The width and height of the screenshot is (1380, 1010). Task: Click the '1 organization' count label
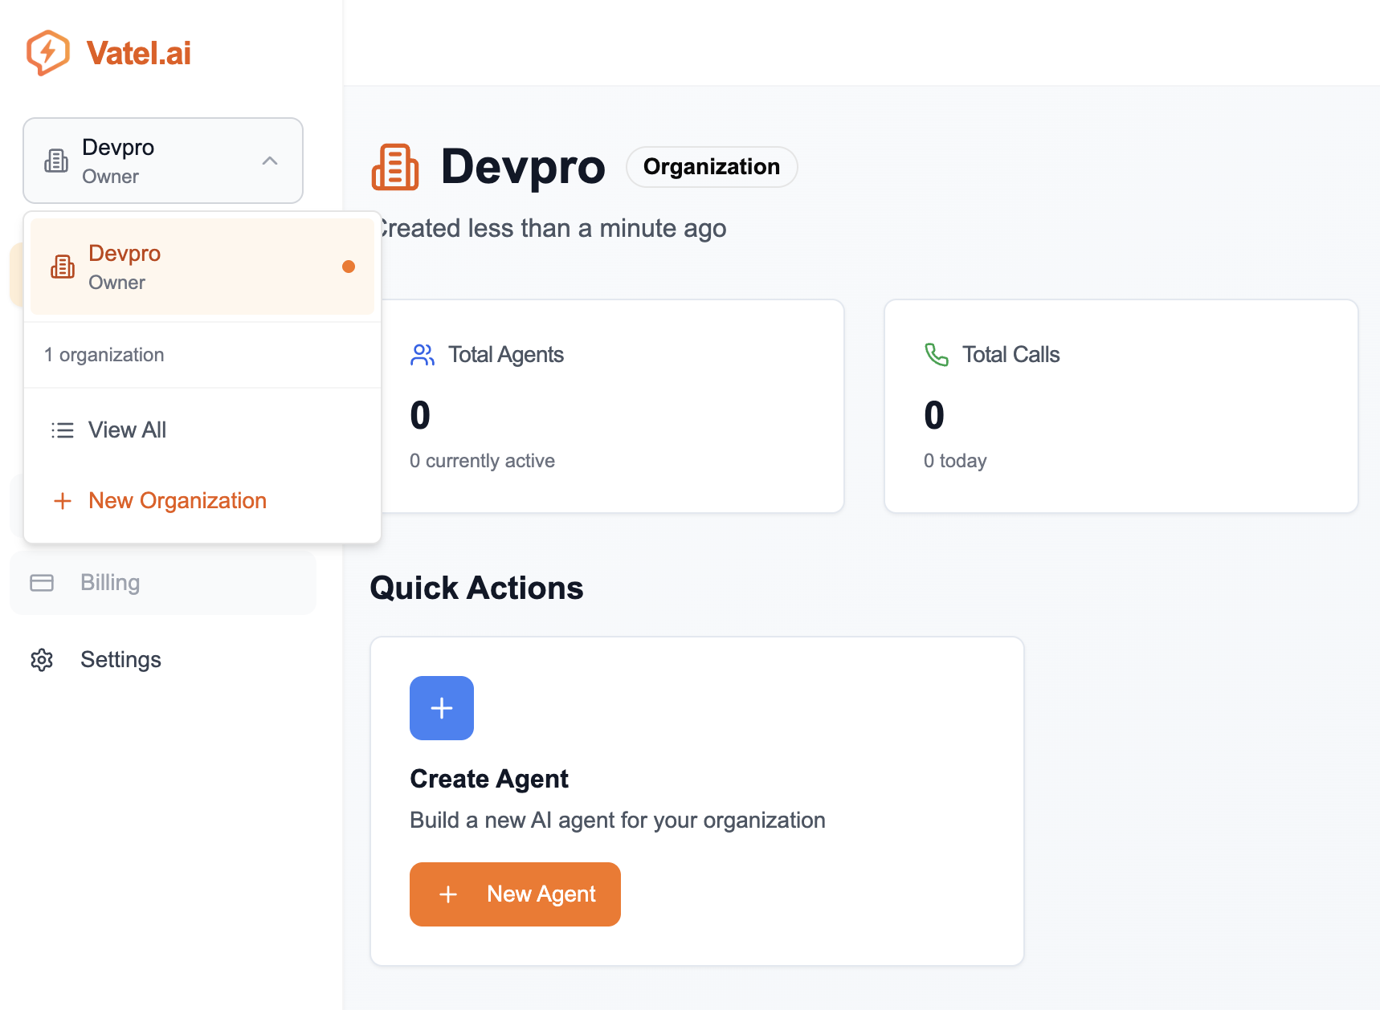point(104,354)
